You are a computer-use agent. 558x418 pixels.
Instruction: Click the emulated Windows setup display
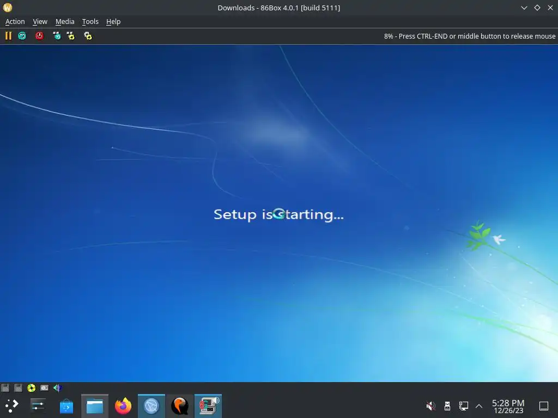coord(279,213)
